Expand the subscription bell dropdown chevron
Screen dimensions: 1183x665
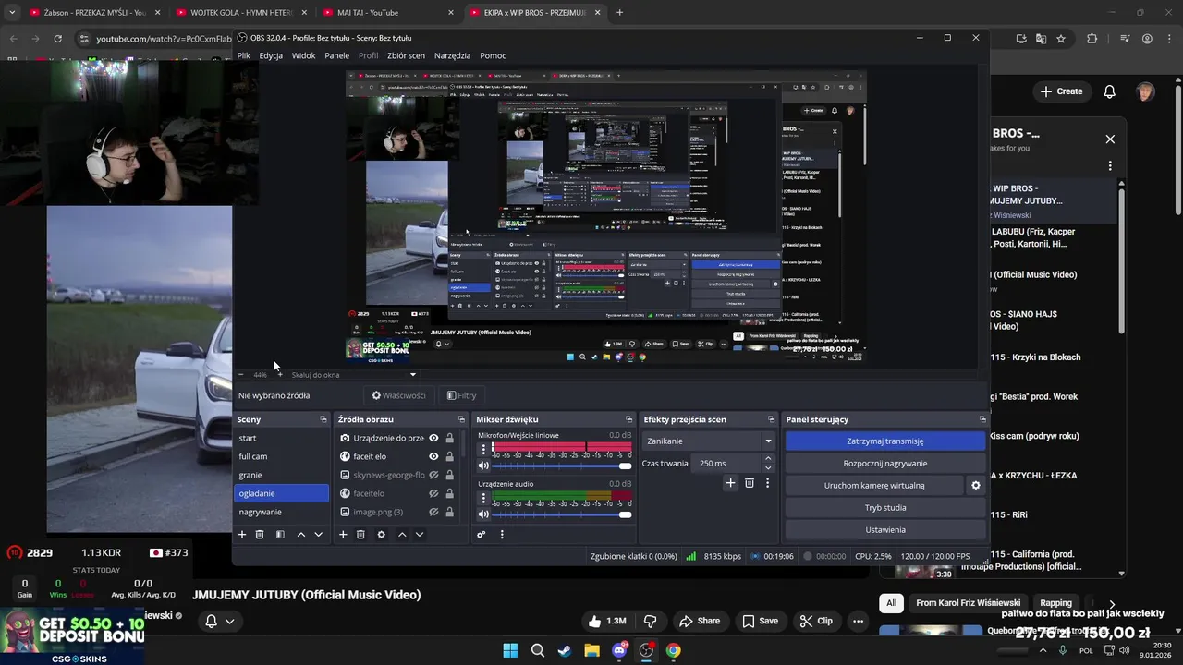tap(229, 621)
